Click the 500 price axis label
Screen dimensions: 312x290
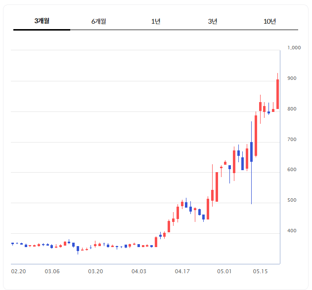click(x=292, y=200)
